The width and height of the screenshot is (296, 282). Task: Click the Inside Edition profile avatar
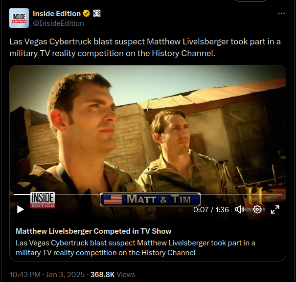[19, 18]
